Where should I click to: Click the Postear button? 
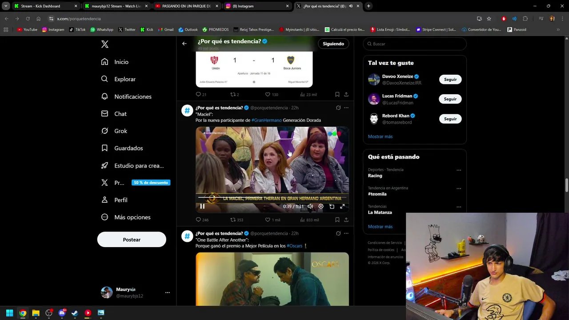tap(132, 240)
